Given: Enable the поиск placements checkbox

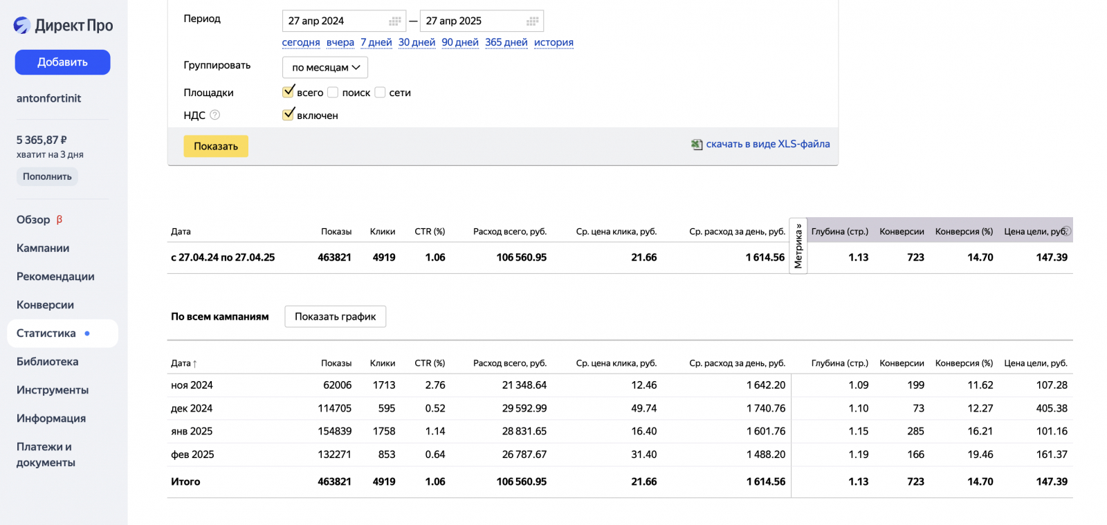Looking at the screenshot, I should (x=333, y=92).
